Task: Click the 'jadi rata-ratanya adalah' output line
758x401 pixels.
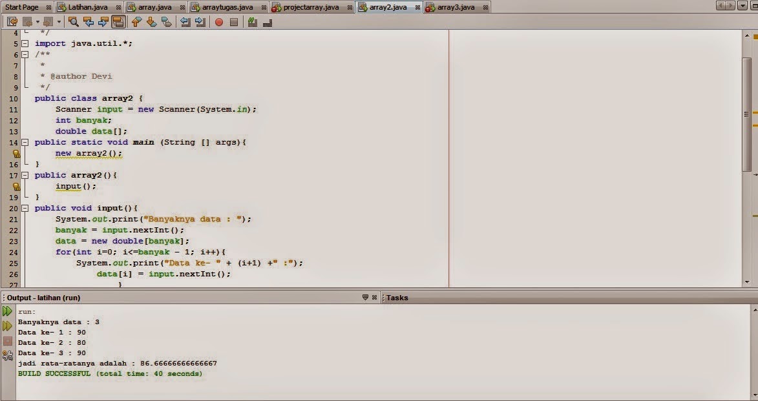Action: tap(118, 364)
